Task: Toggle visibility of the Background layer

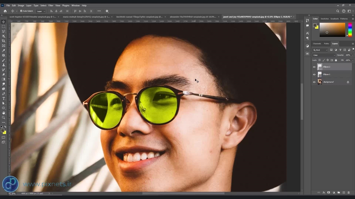Action: click(314, 82)
